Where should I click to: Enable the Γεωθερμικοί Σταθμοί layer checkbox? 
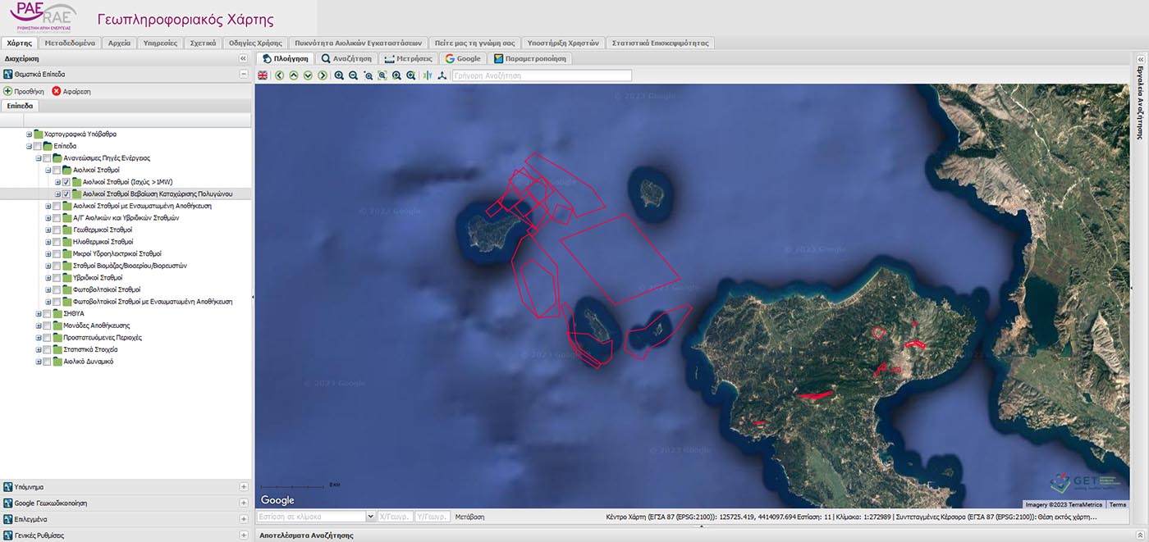tap(56, 230)
